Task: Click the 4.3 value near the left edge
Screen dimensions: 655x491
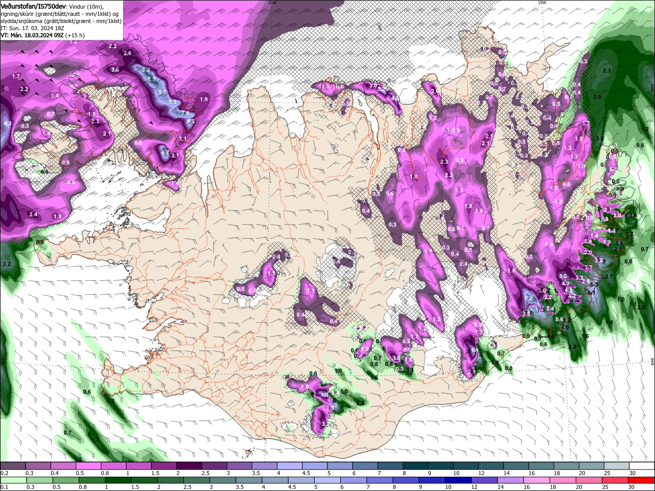Action: (8, 124)
